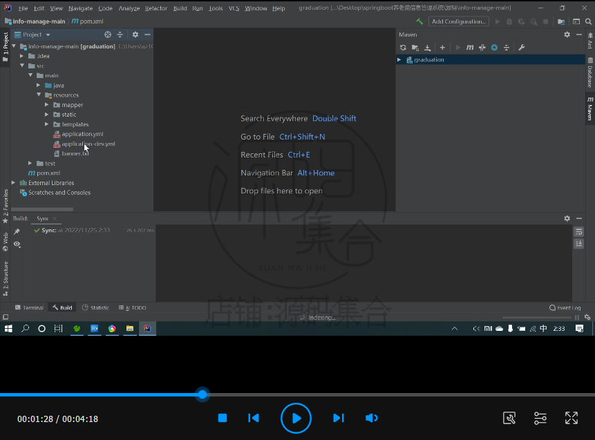The image size is (595, 440).
Task: Execute Maven goal using the m icon
Action: pyautogui.click(x=470, y=47)
